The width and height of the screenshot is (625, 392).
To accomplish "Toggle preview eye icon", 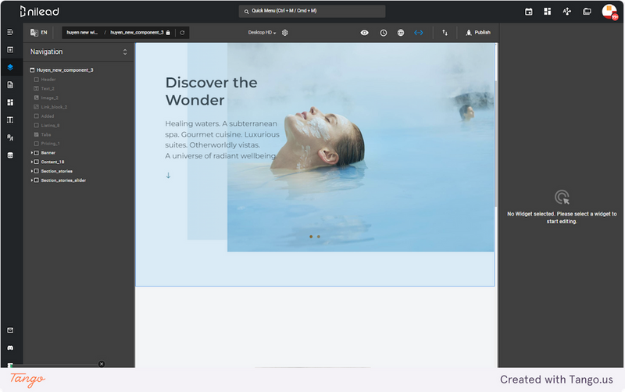I will [x=364, y=33].
